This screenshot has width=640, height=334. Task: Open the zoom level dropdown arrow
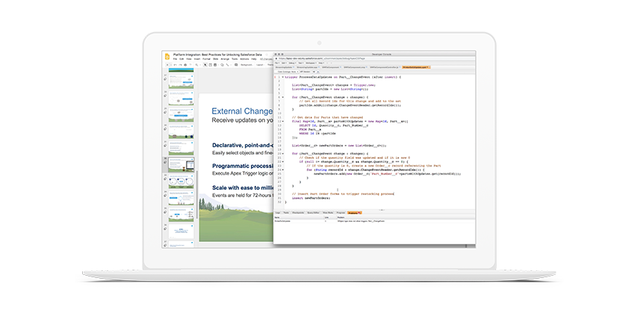click(x=200, y=65)
